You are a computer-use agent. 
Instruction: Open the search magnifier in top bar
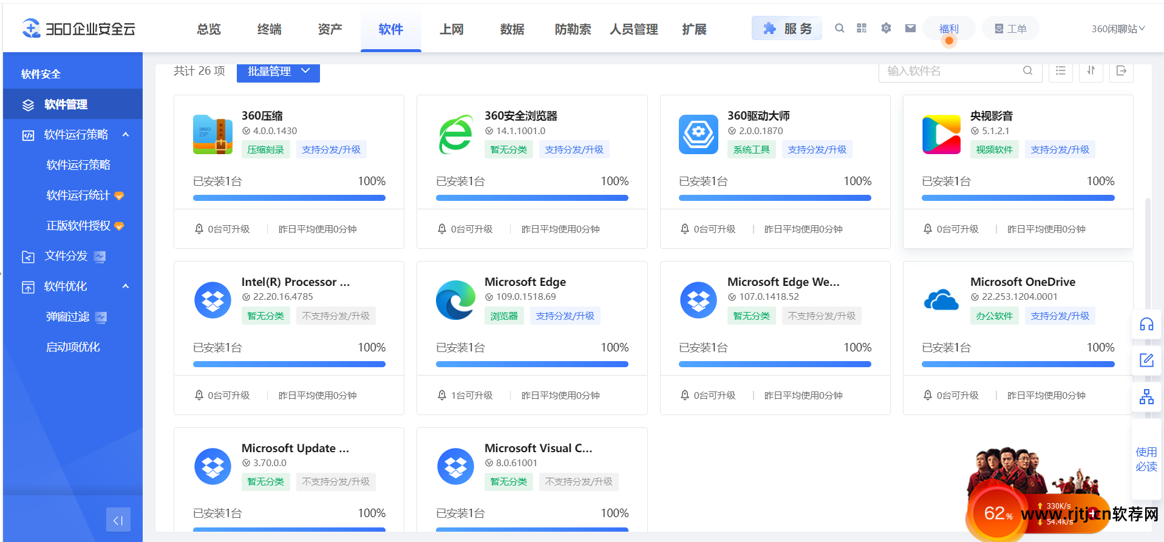click(x=839, y=28)
